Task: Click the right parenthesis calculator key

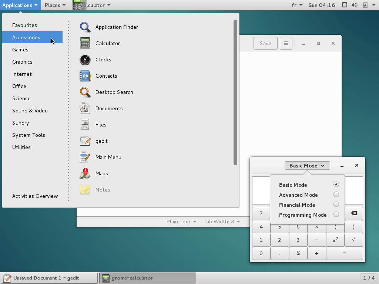Action: tap(353, 227)
